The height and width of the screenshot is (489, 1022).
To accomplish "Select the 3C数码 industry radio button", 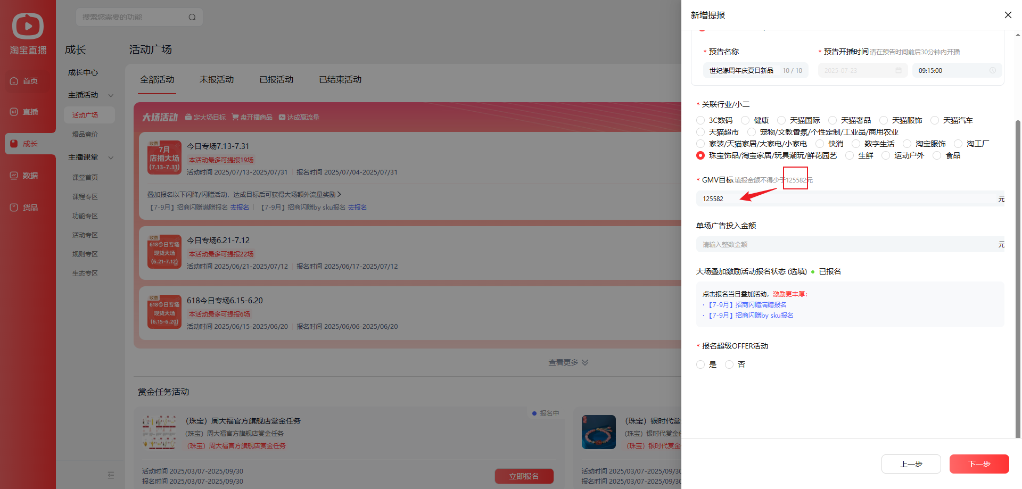I will point(700,120).
